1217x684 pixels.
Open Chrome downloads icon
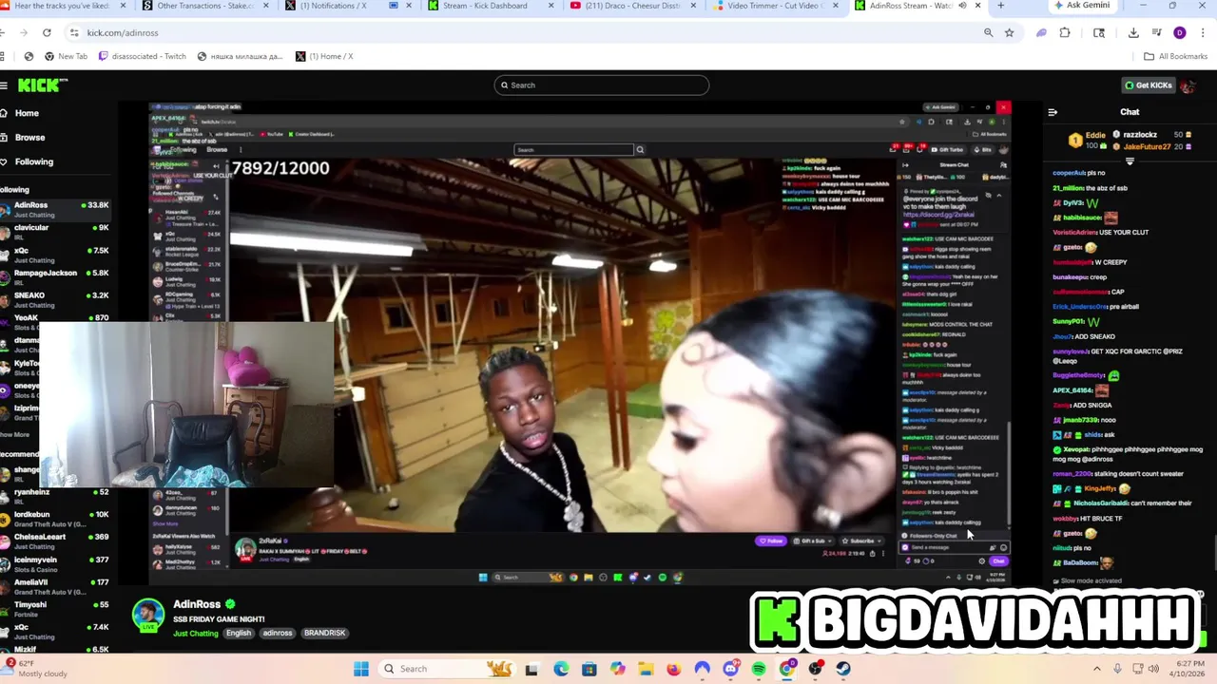pyautogui.click(x=1133, y=32)
